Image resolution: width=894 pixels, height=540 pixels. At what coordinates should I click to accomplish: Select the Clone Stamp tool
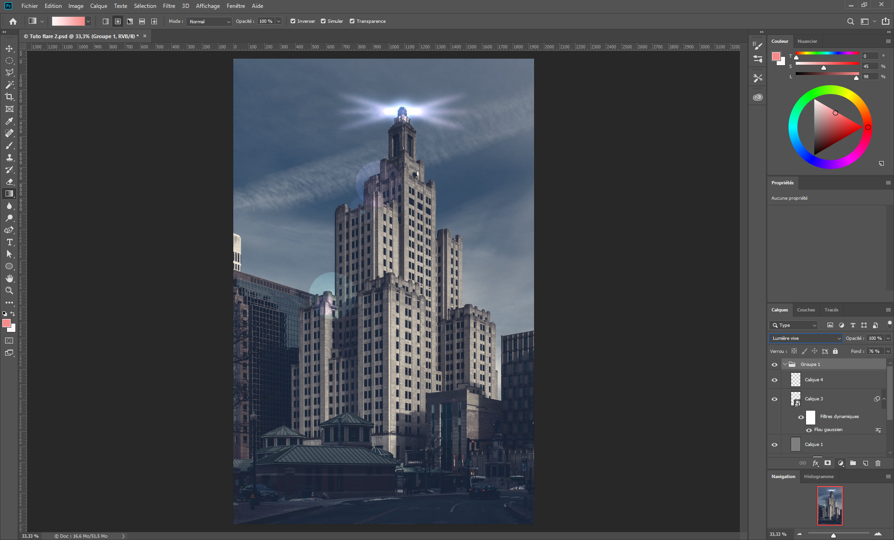9,157
